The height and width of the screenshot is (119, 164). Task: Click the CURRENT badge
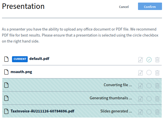click(x=20, y=59)
